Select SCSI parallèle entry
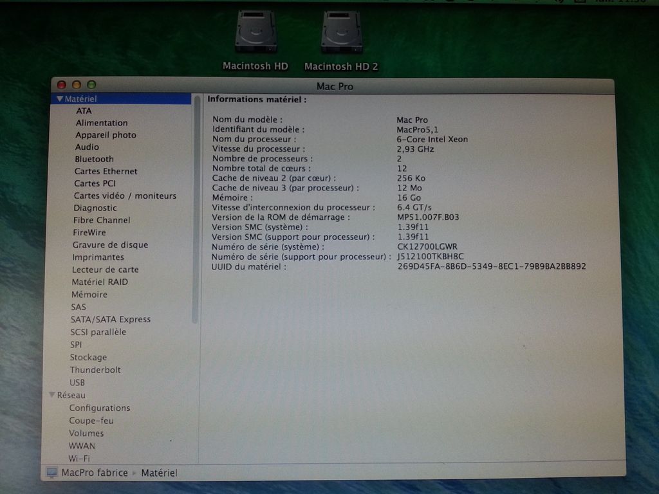 click(x=98, y=332)
